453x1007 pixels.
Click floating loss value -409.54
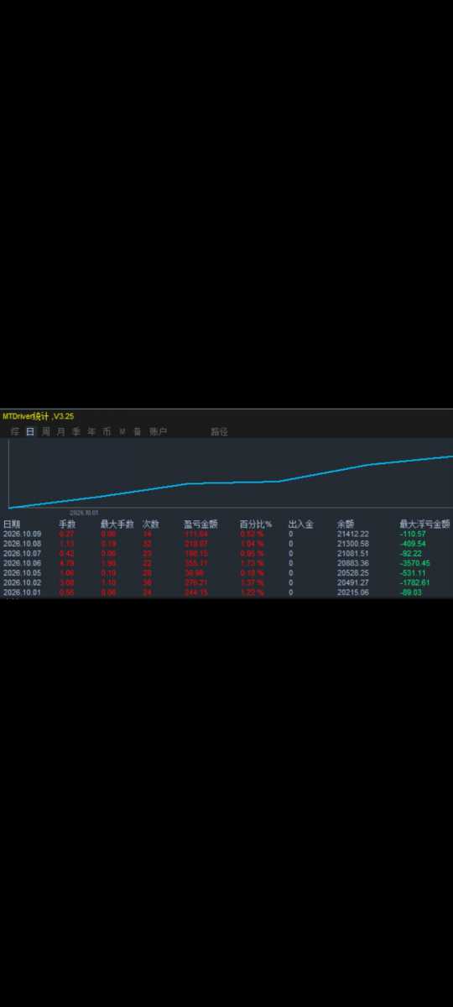[413, 544]
